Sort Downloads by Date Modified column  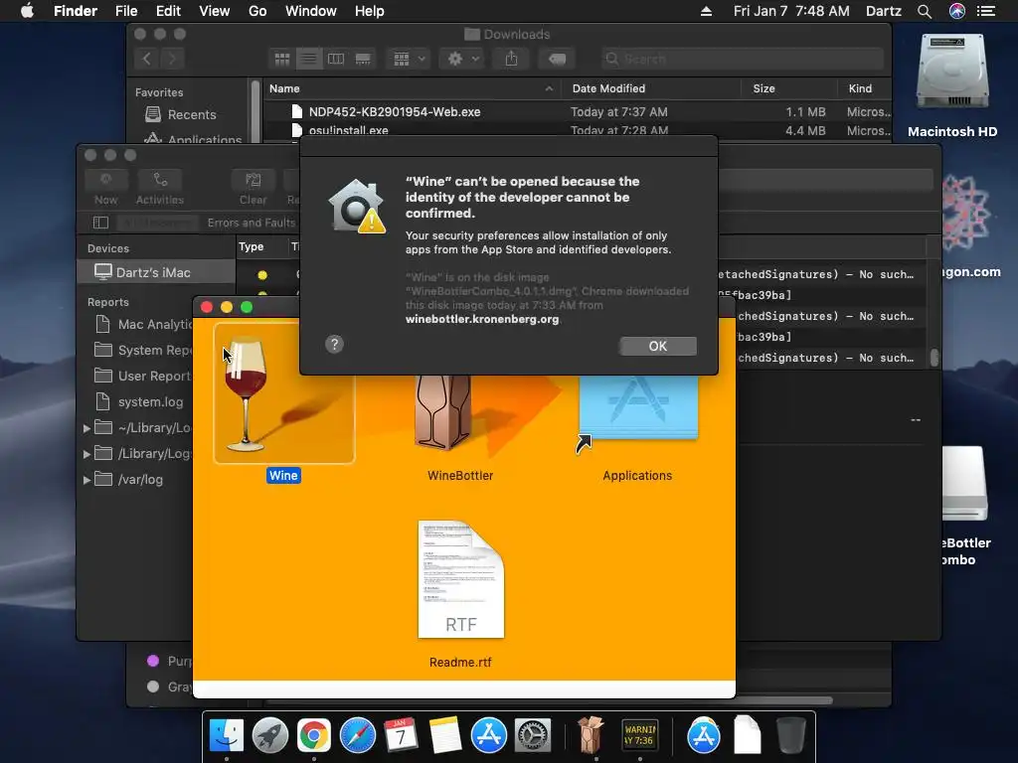[651, 88]
